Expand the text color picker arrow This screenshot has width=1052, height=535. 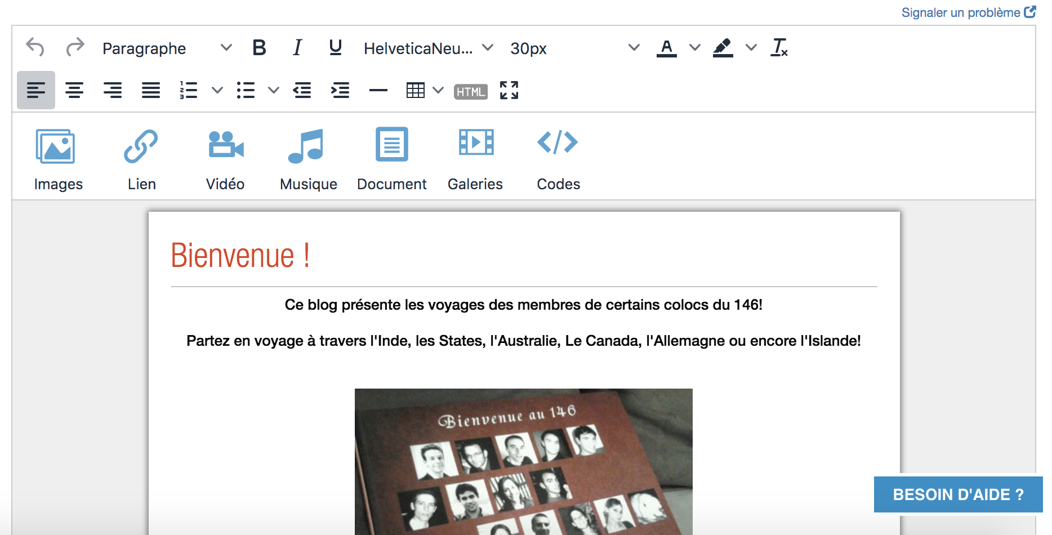pos(695,48)
